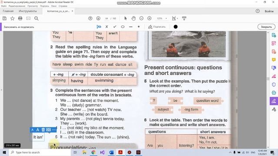Click the "It isn'" text box
This screenshot has width=278, height=156.
[x=38, y=137]
